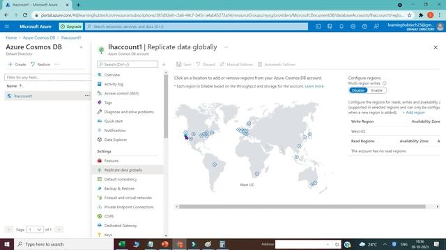Screen dimensions: 446x250
Task: Open Overview in the resource menu
Action: tap(112, 75)
